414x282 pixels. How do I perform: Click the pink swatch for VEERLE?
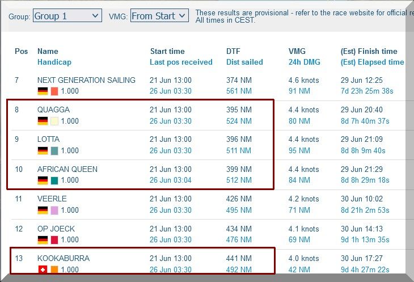point(54,210)
